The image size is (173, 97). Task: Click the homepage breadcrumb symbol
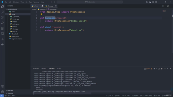pos(52,9)
